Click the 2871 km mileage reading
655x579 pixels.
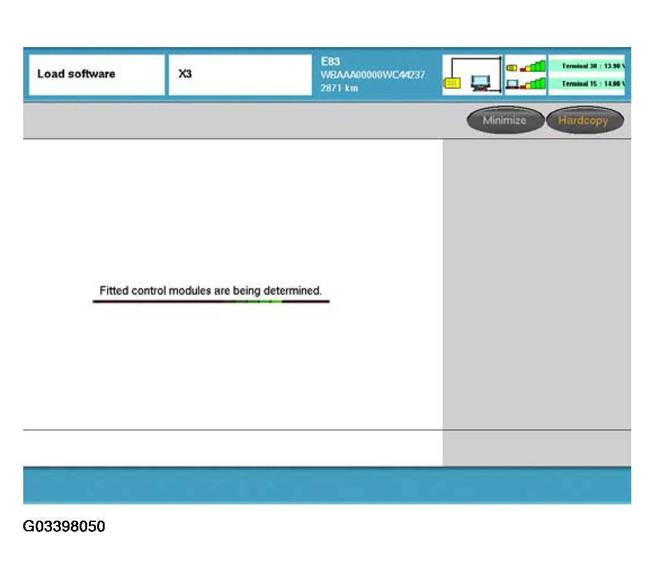coord(339,88)
